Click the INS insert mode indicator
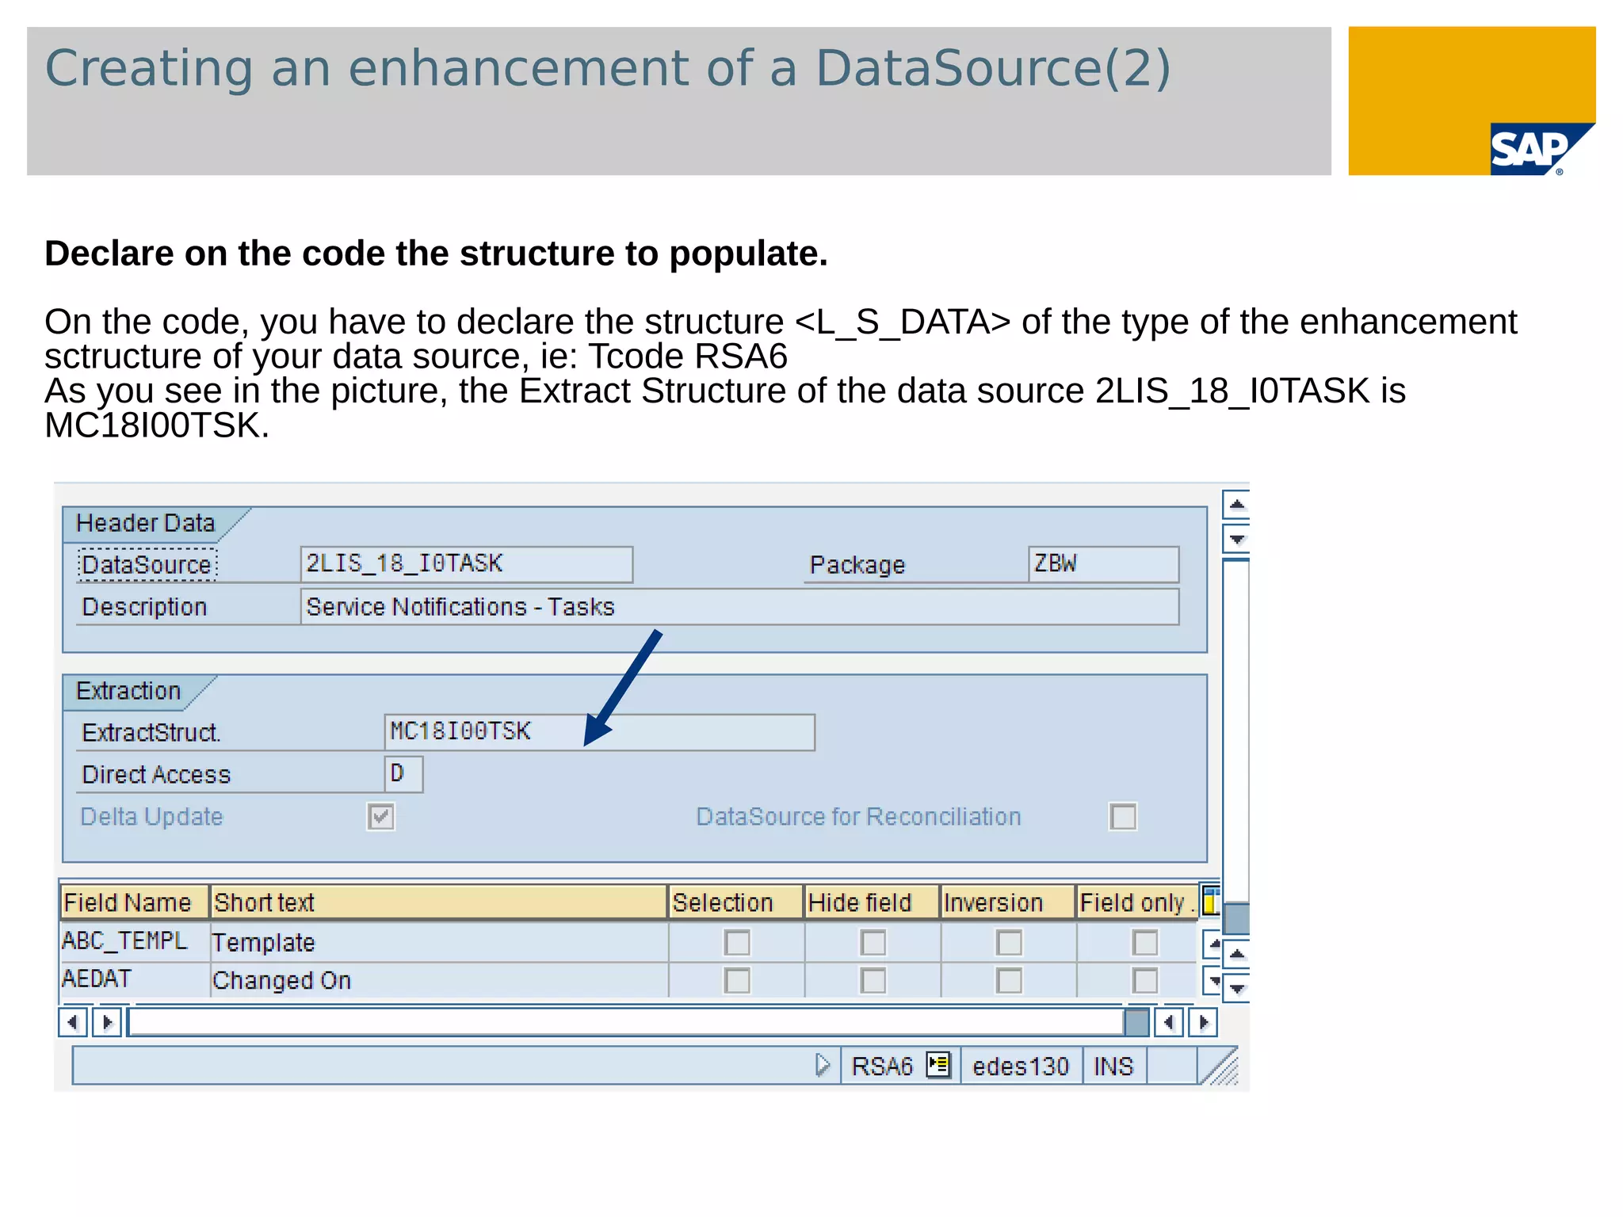Viewport: 1623px width, 1217px height. click(1113, 1066)
